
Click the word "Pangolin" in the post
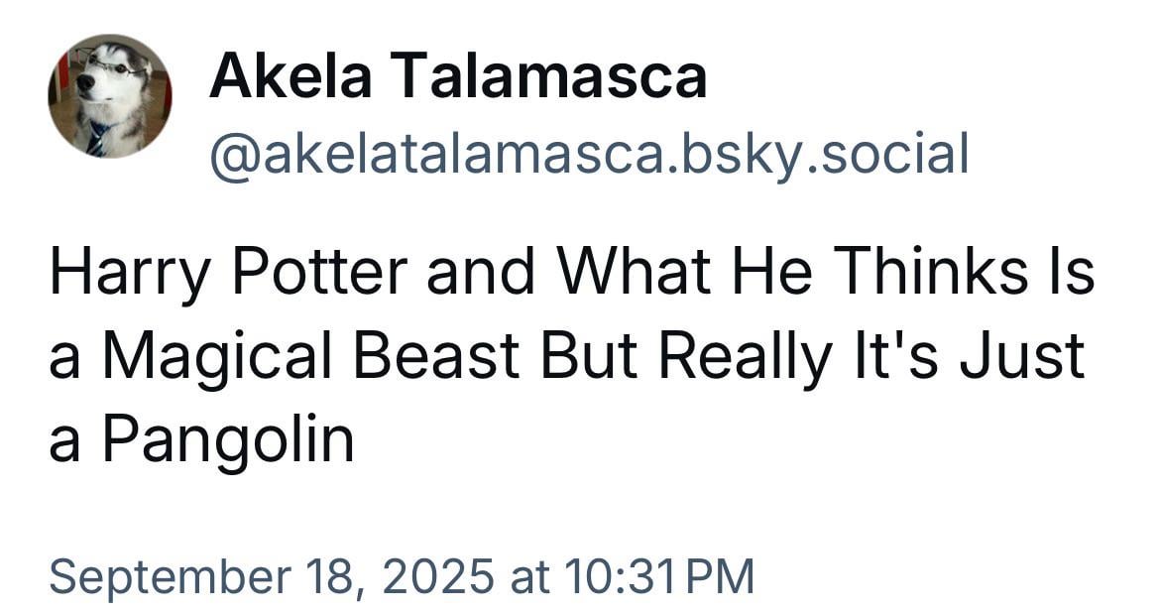click(x=228, y=440)
